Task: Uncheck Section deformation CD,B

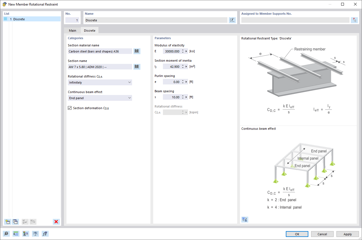Action: point(70,108)
